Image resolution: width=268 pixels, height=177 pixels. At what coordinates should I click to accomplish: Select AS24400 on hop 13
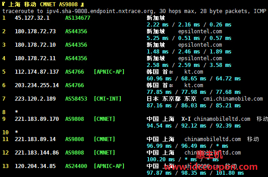pos(76,166)
